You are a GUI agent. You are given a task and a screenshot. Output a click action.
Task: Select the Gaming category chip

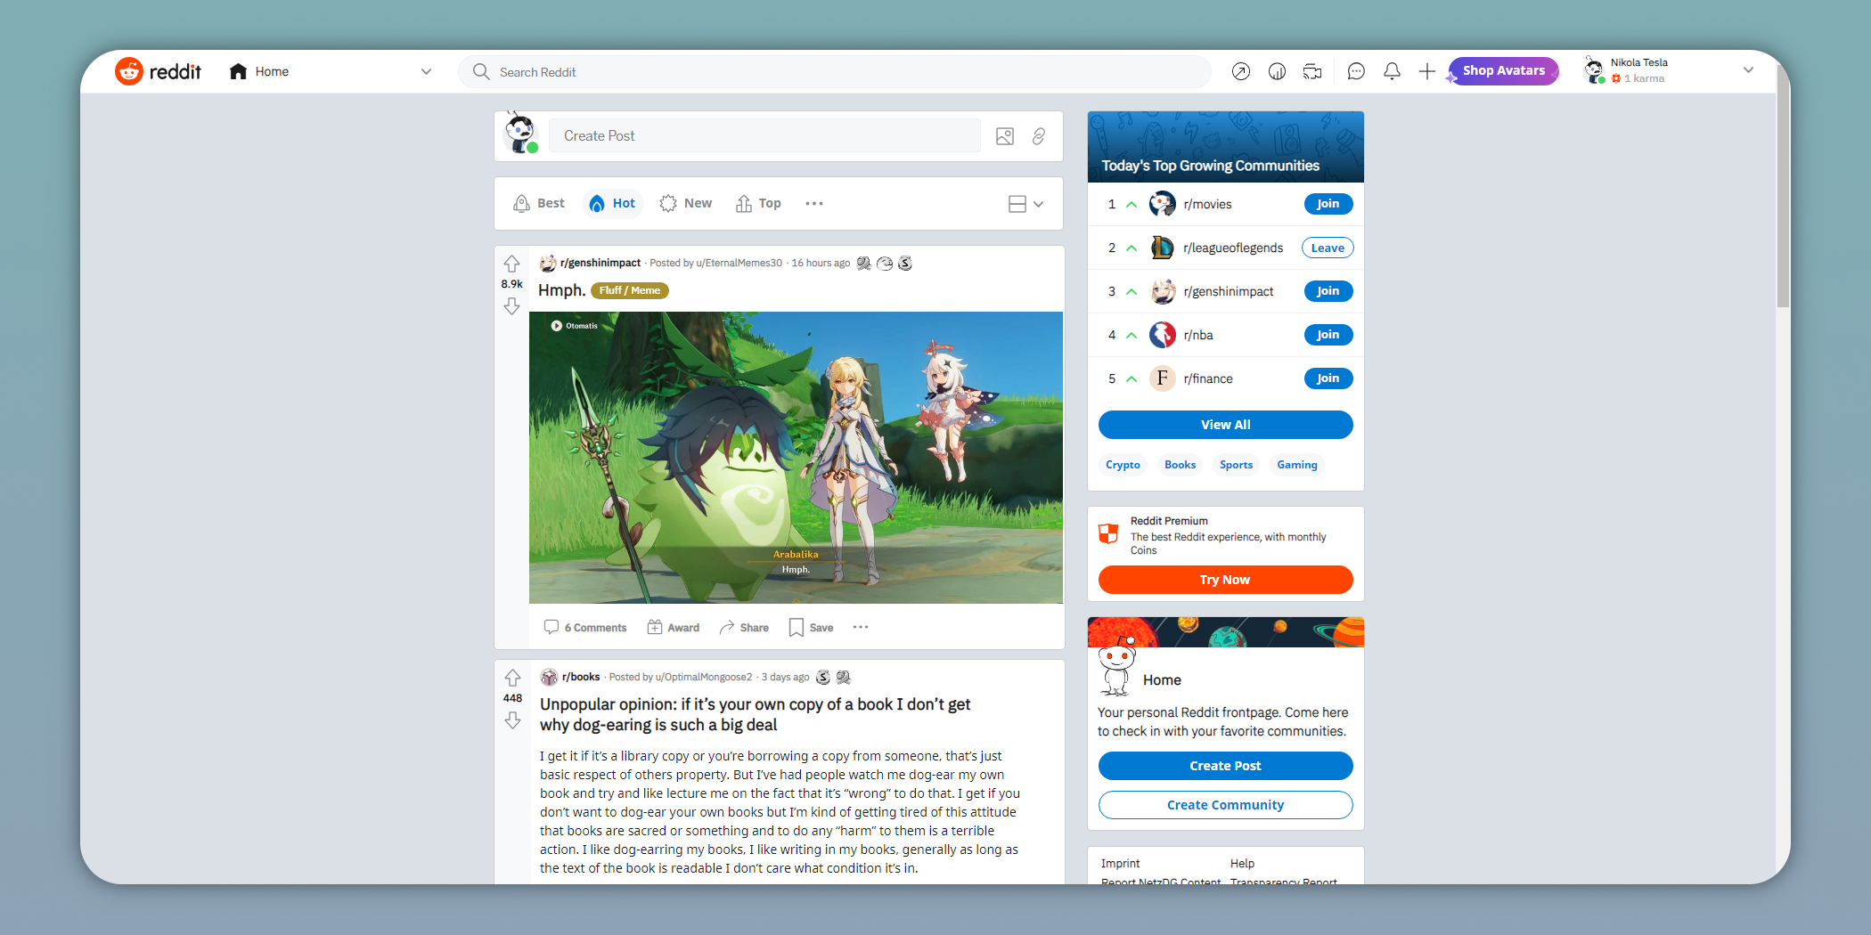[1296, 465]
